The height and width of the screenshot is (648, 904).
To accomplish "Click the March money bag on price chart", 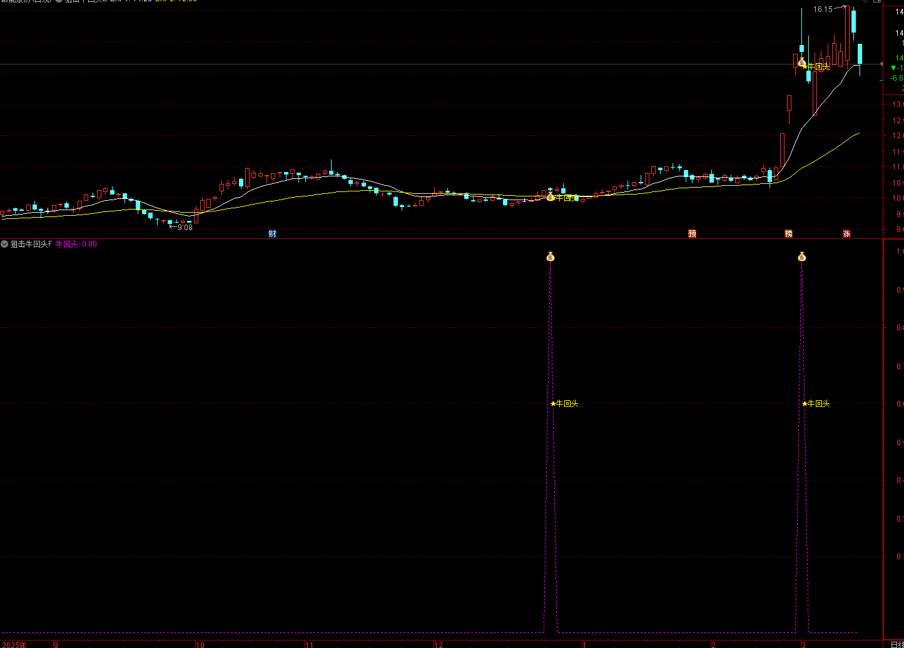I will pyautogui.click(x=802, y=63).
